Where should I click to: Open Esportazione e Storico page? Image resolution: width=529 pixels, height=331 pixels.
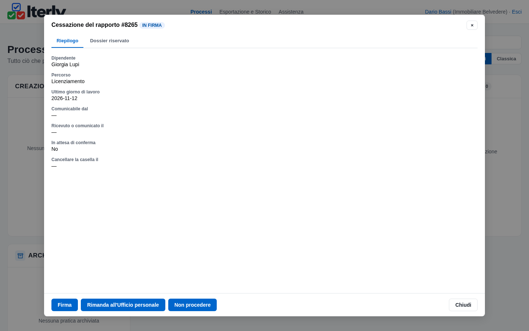(245, 12)
